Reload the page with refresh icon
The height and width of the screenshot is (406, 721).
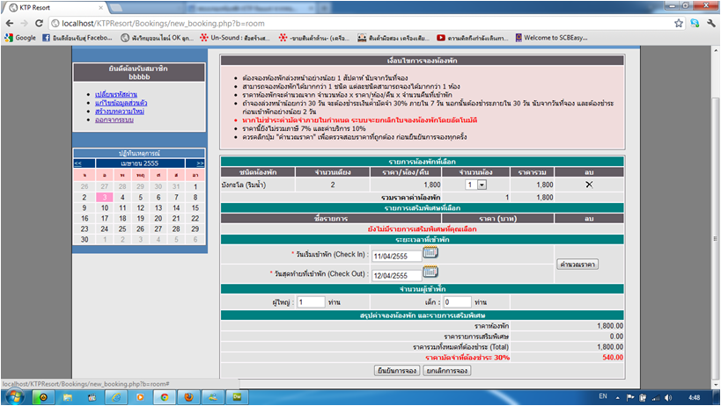39,23
